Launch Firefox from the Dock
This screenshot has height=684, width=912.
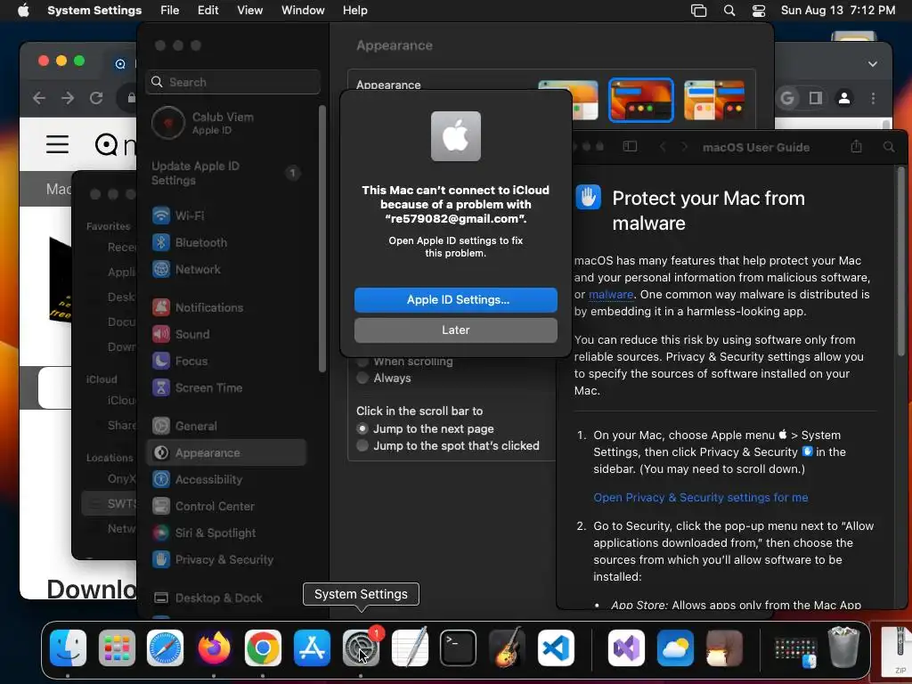(x=214, y=647)
